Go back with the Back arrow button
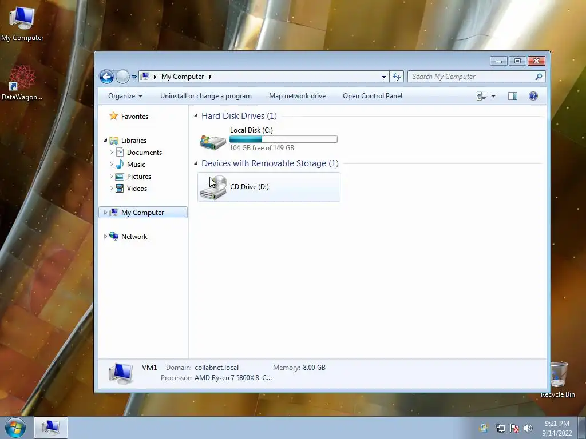 (106, 77)
